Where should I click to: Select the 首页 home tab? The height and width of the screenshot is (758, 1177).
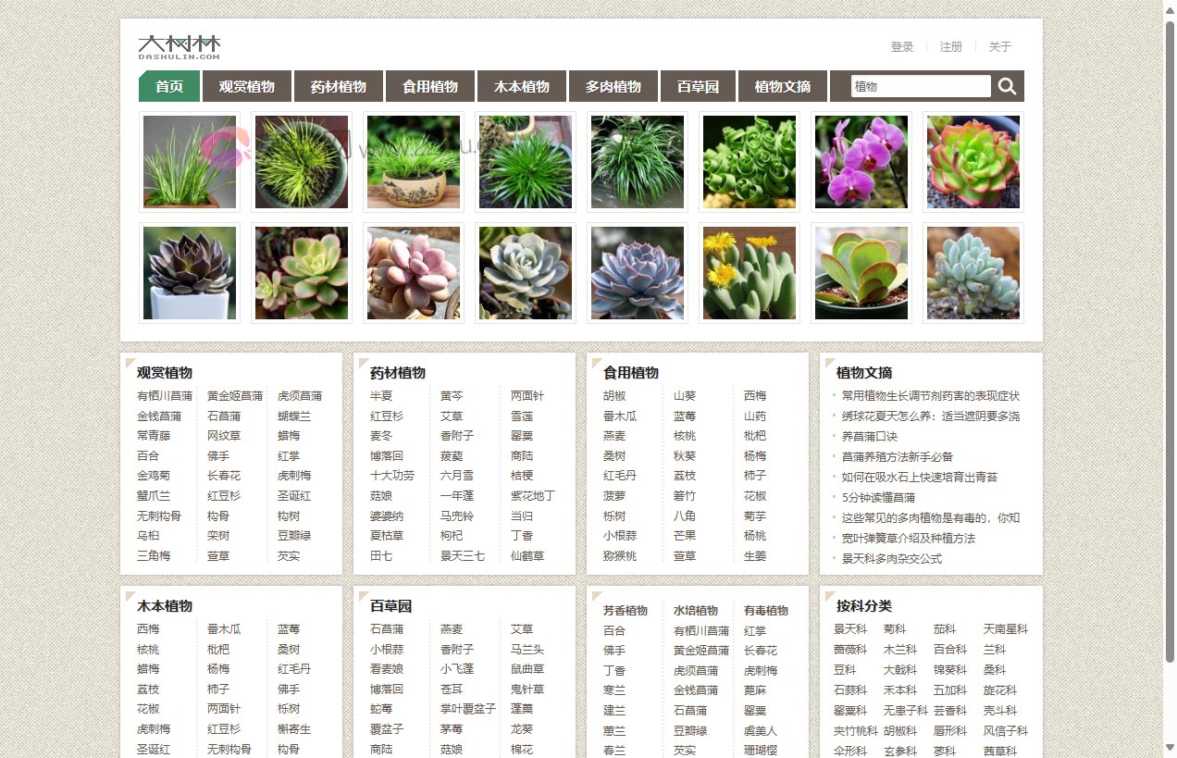(x=169, y=86)
